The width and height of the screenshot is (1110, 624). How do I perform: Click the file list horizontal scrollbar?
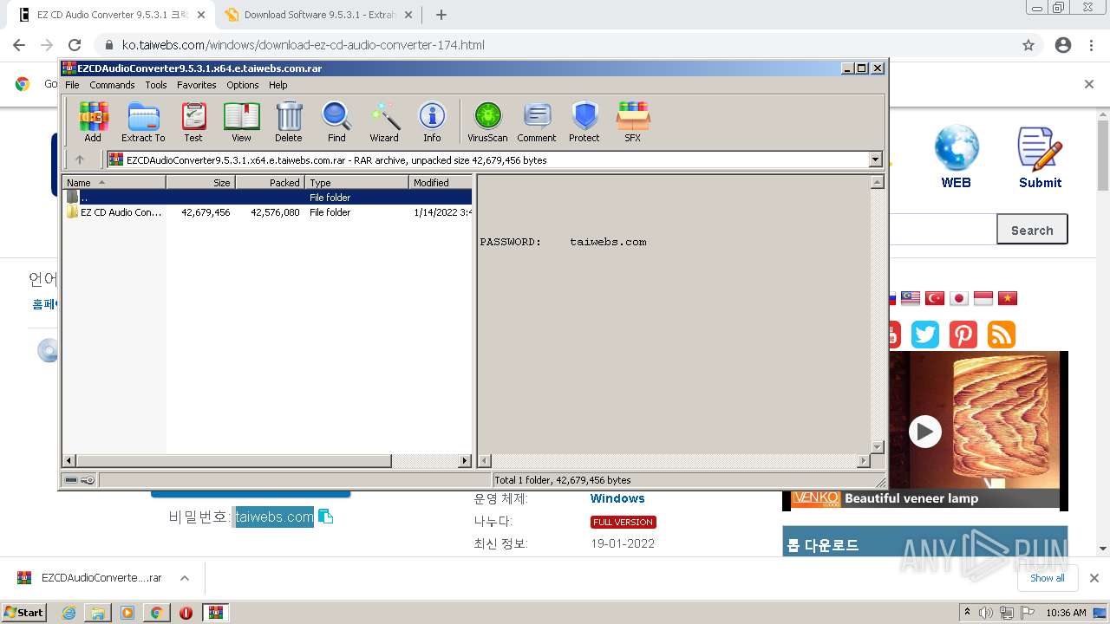pyautogui.click(x=267, y=461)
